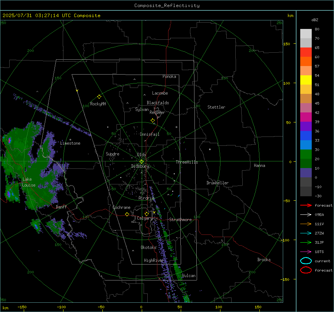Choose the bright orange swatch below 60 dBZ

[306, 62]
